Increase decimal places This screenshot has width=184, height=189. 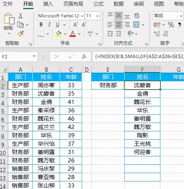pyautogui.click(x=157, y=34)
